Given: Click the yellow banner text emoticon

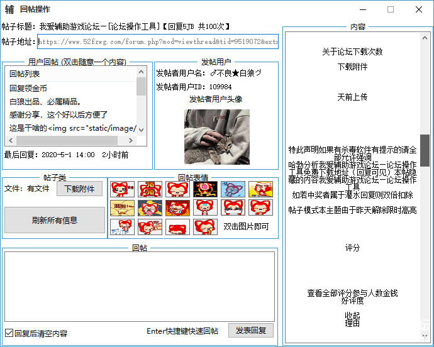Looking at the screenshot, I should click(x=122, y=208).
